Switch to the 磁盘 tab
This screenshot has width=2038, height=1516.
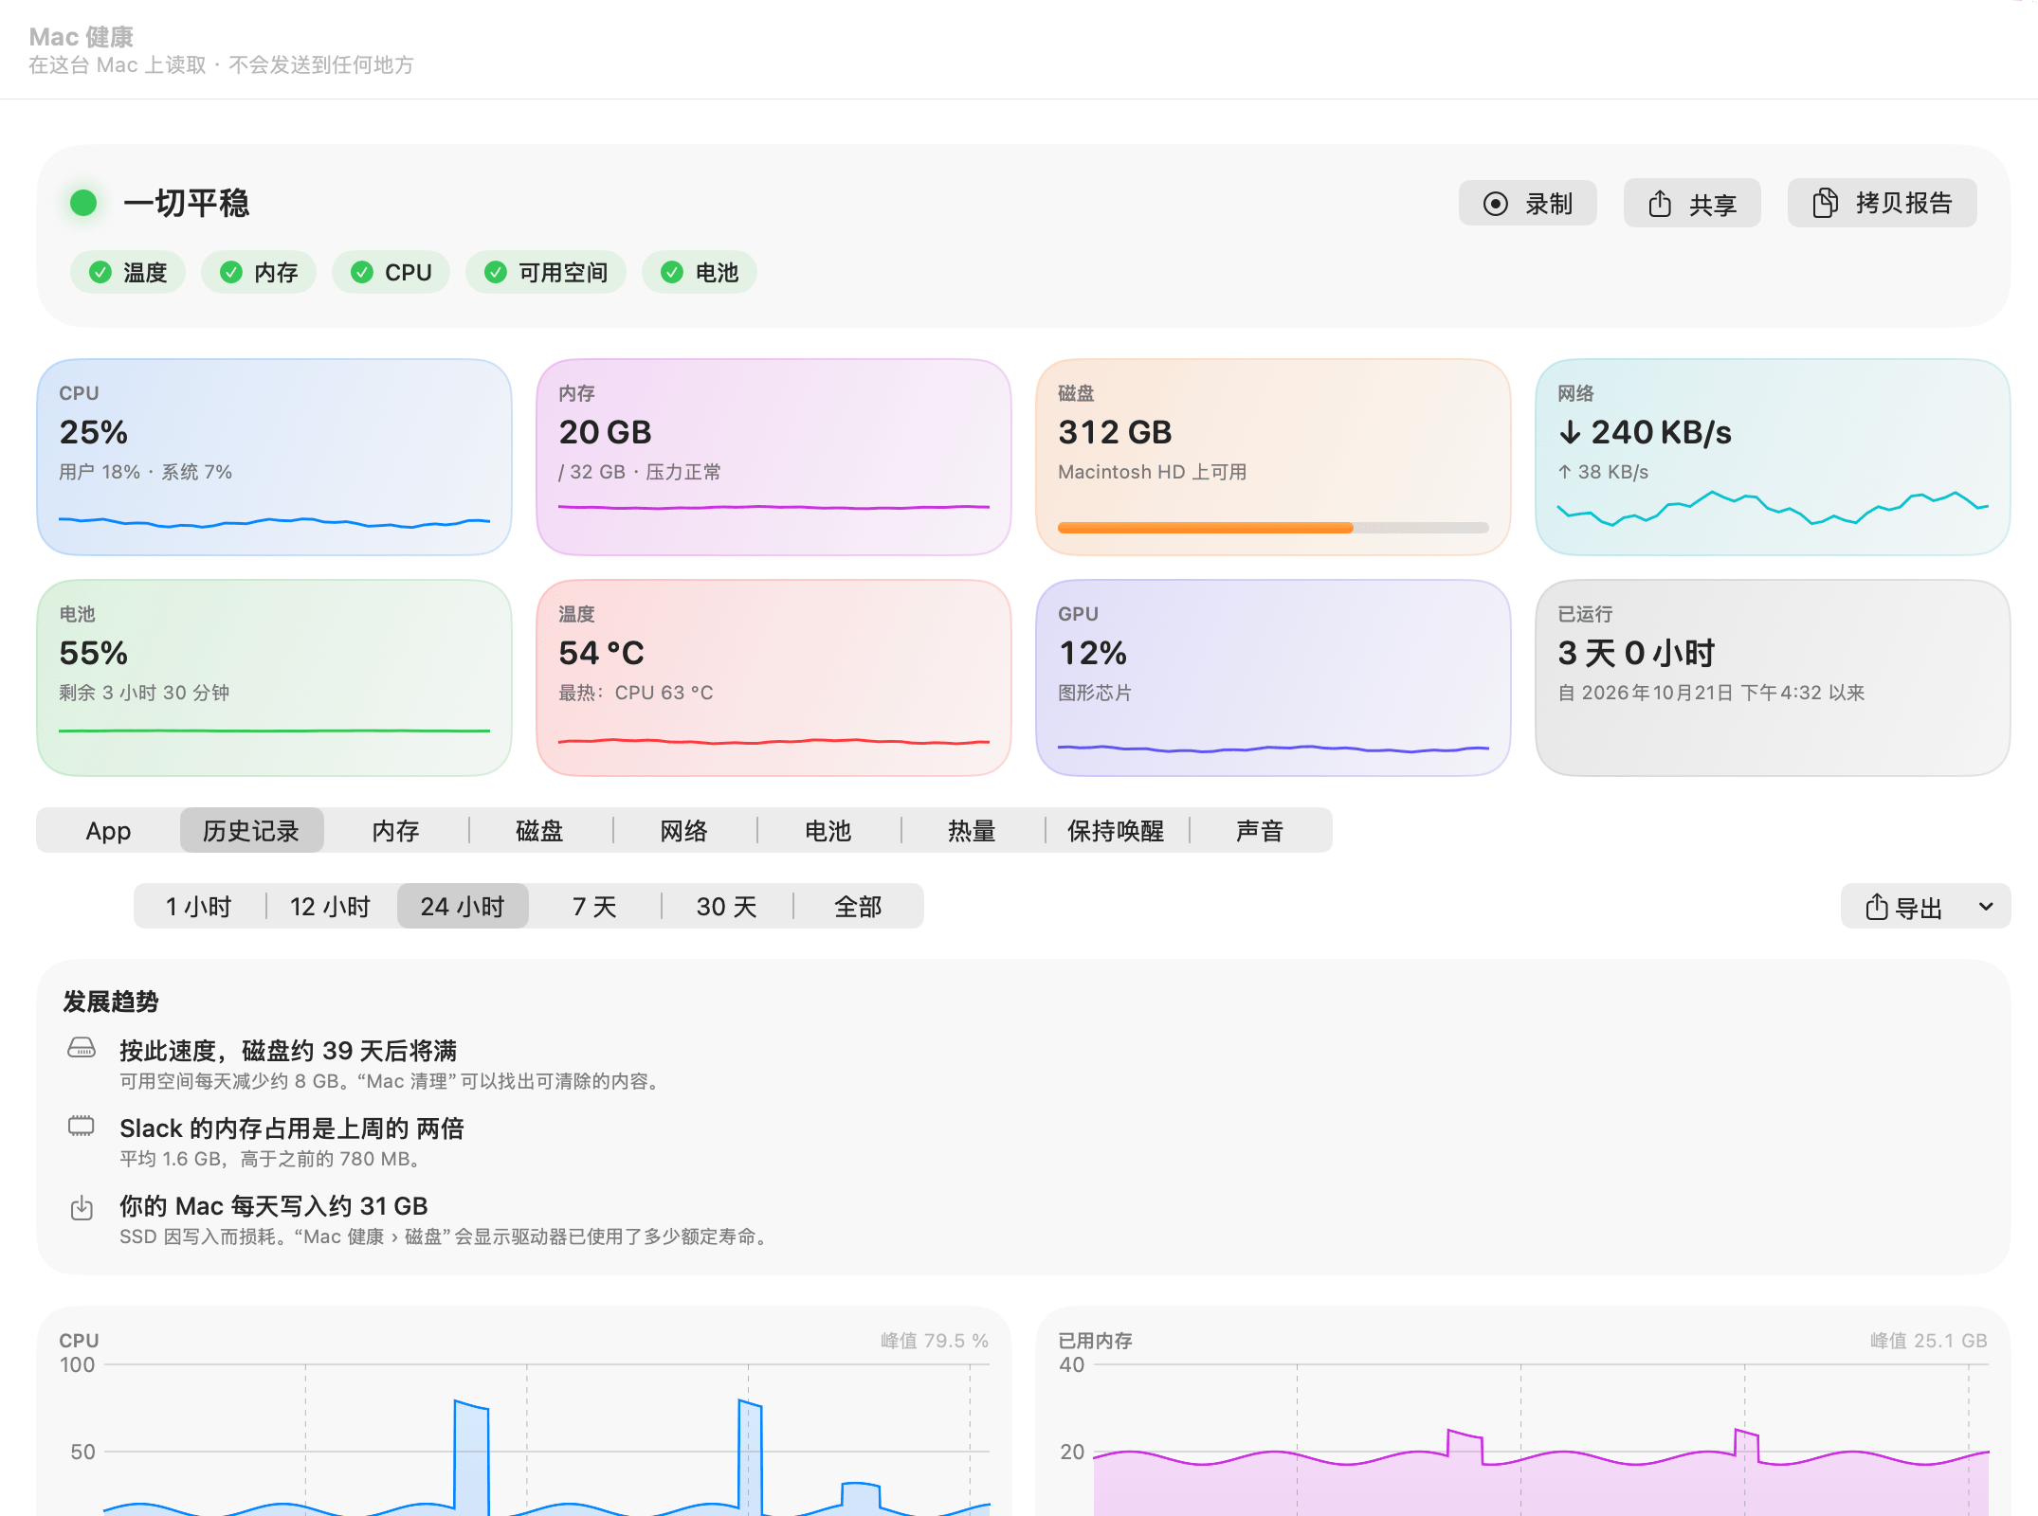[539, 831]
